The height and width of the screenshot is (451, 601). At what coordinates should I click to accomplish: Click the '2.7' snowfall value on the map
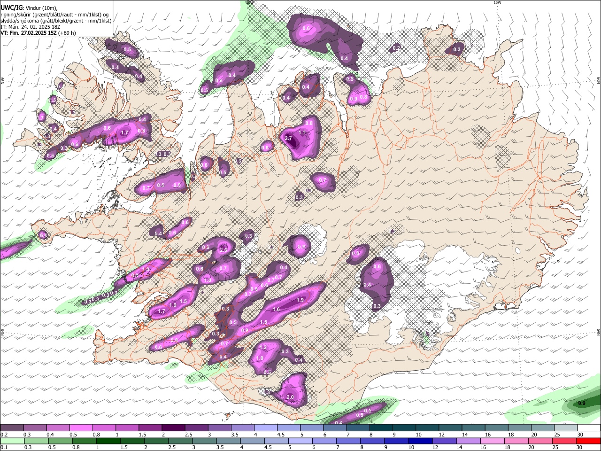(288, 139)
